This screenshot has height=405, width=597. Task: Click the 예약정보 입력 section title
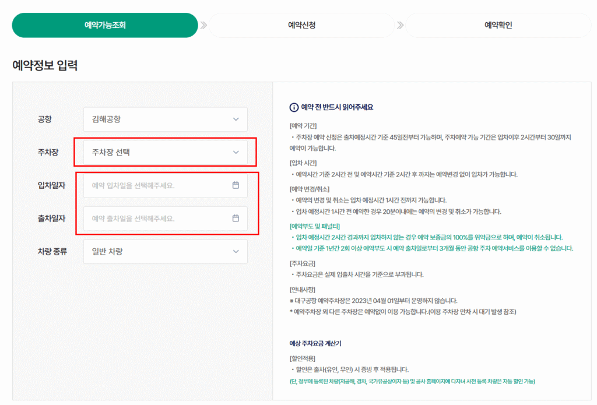coord(45,65)
